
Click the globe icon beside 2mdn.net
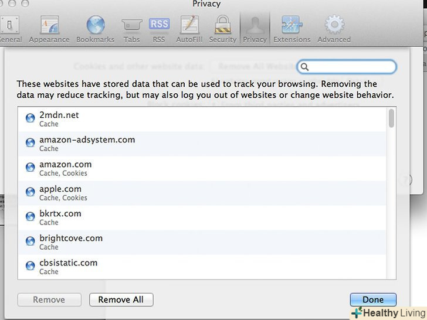[30, 118]
